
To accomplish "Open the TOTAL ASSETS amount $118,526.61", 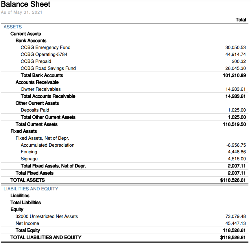I will click(233, 180).
